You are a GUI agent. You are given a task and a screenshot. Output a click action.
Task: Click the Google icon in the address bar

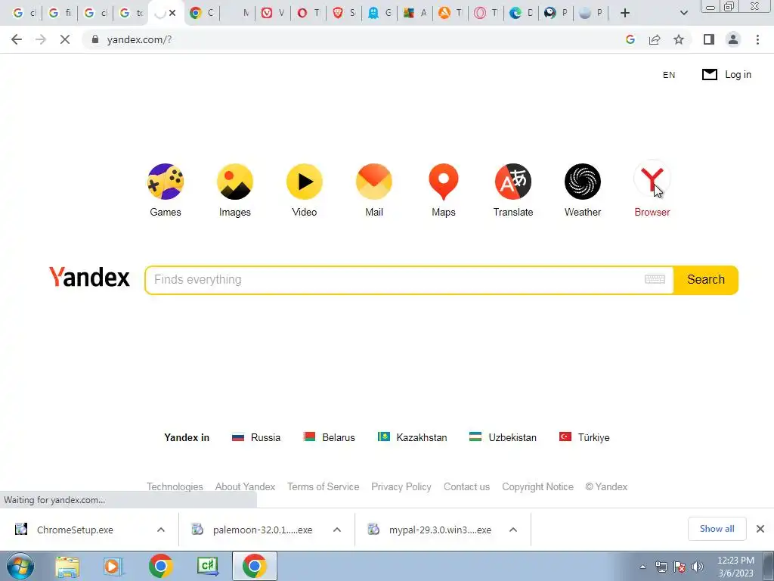[x=630, y=39]
